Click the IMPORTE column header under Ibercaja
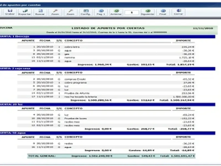The height and width of the screenshot is (166, 221). point(183,40)
